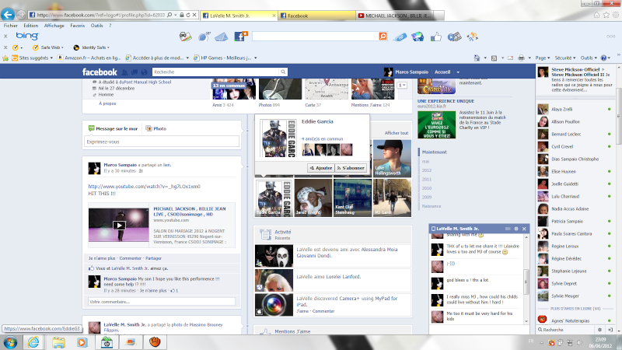Click the À propos link
The image size is (622, 350).
click(107, 103)
